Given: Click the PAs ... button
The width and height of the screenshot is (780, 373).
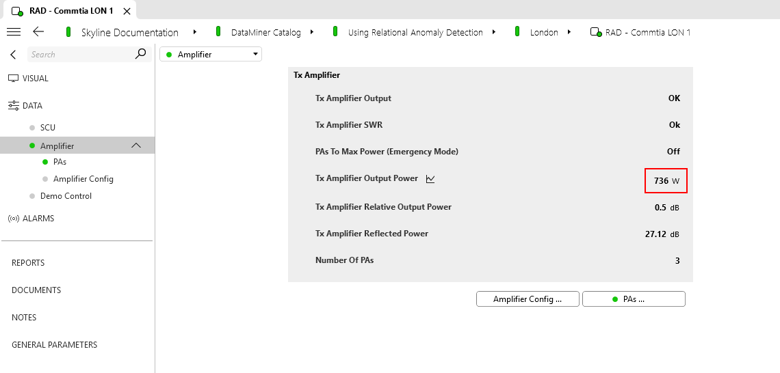Looking at the screenshot, I should coord(634,299).
